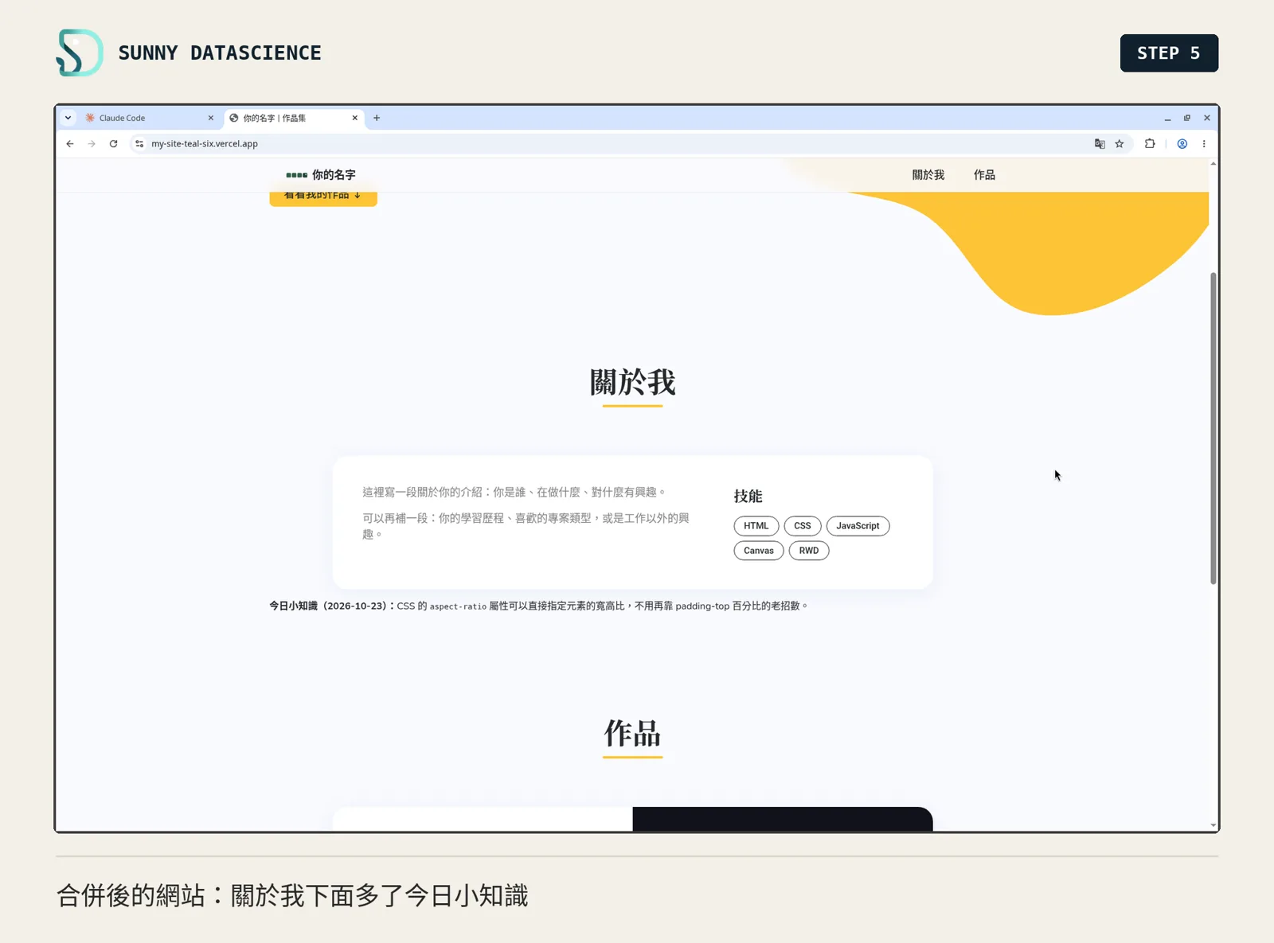The image size is (1274, 943).
Task: Close the Claude Code tab
Action: [x=211, y=118]
